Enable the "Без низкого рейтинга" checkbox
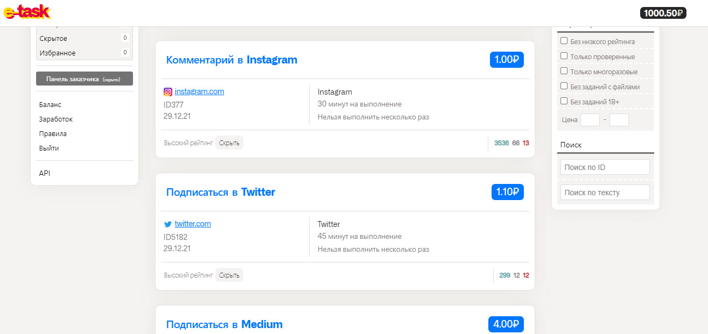 click(564, 41)
